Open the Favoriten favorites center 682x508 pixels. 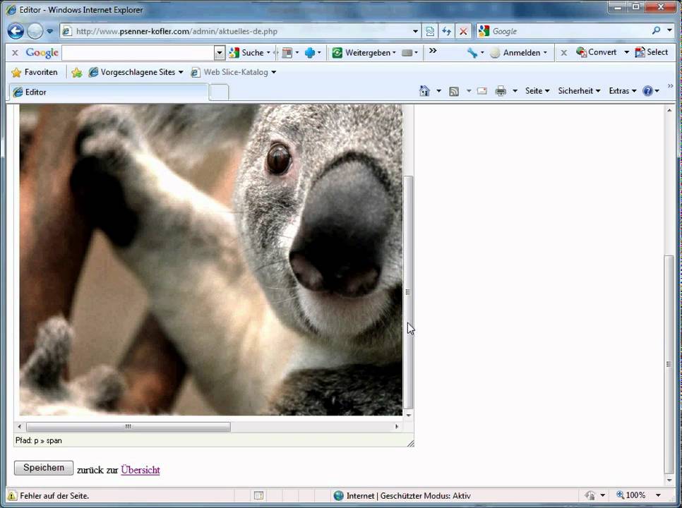pyautogui.click(x=35, y=72)
